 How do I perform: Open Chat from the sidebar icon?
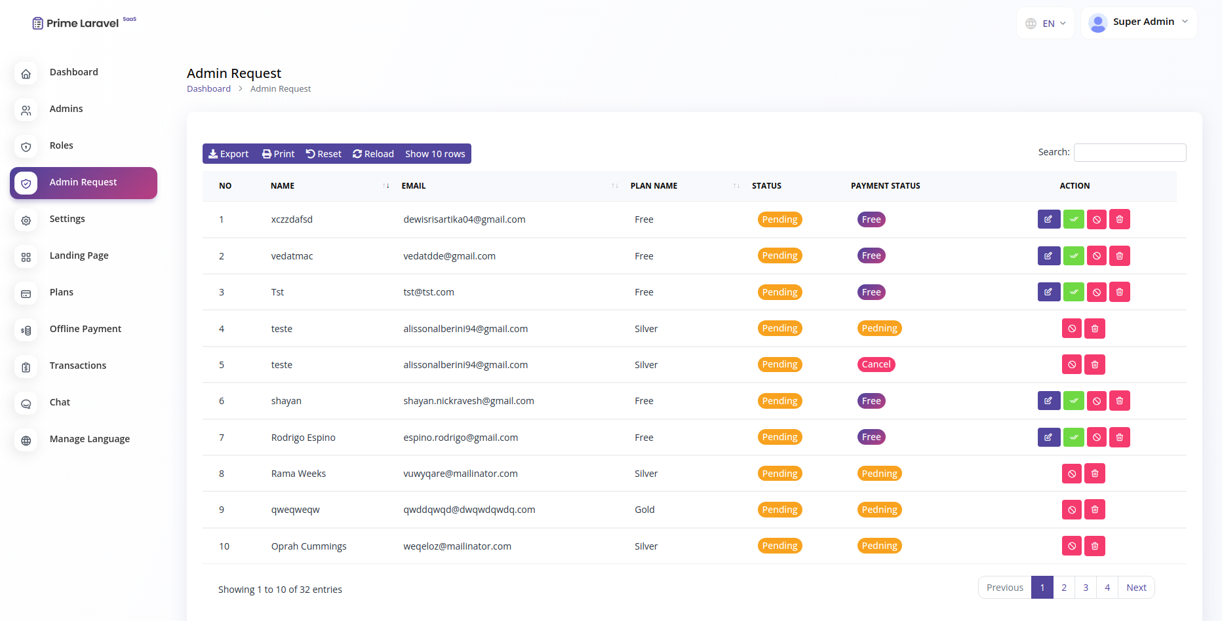26,404
